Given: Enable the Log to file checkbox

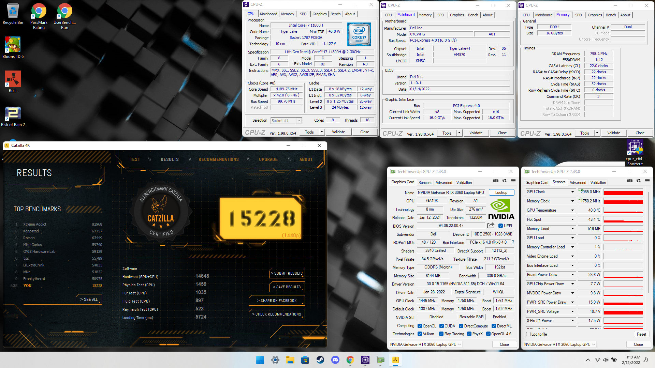Looking at the screenshot, I should pos(528,334).
